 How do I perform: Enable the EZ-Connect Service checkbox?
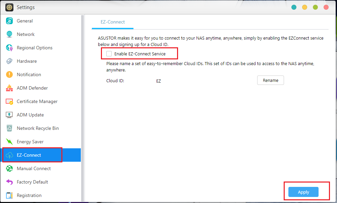click(109, 54)
